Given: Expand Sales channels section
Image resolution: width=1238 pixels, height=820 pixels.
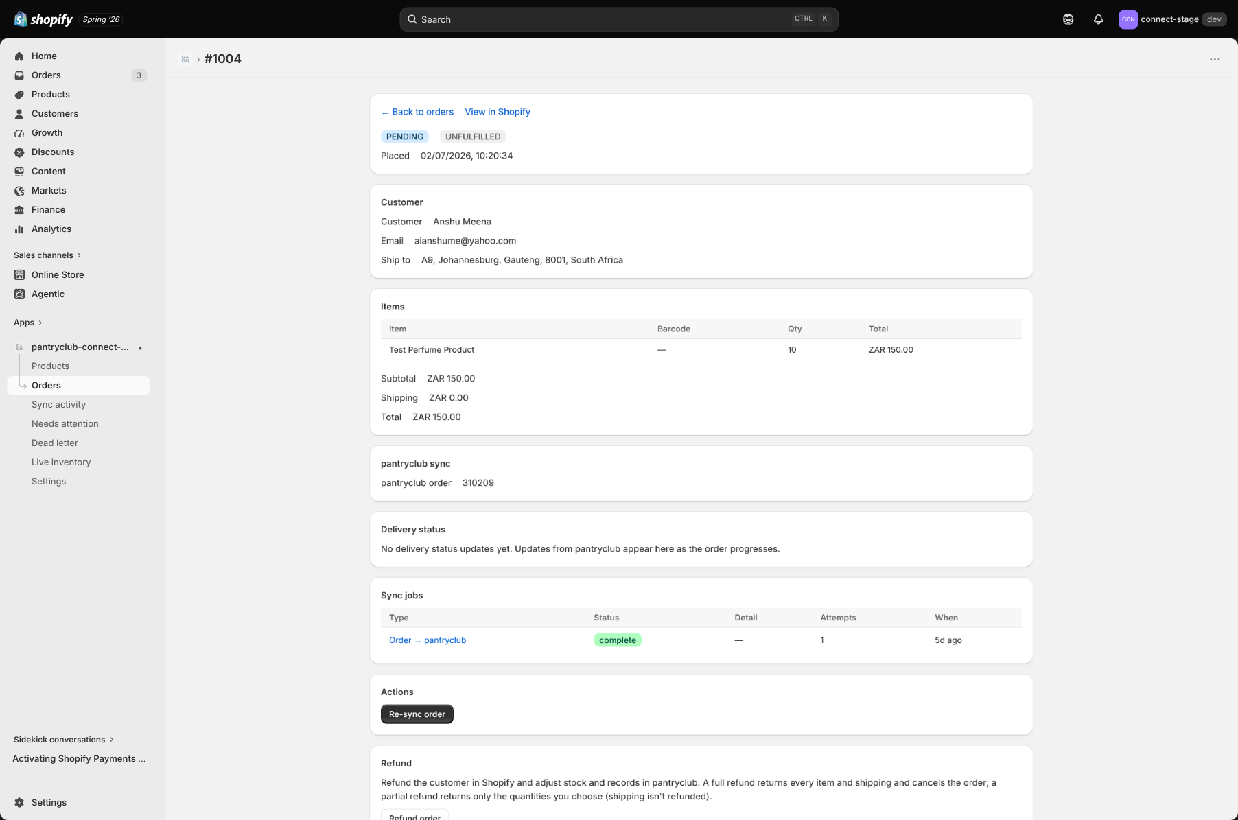Looking at the screenshot, I should click(47, 255).
